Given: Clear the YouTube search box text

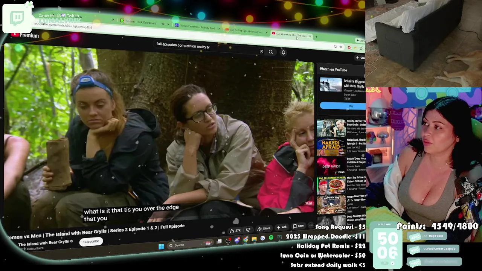Looking at the screenshot, I should 261,51.
